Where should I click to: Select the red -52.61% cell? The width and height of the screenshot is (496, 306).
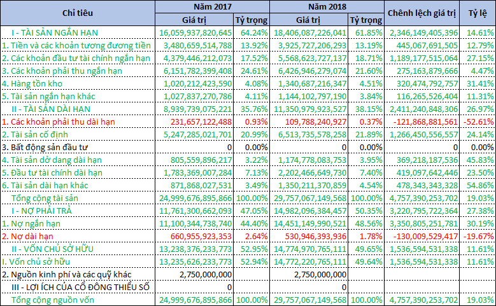tap(479, 122)
